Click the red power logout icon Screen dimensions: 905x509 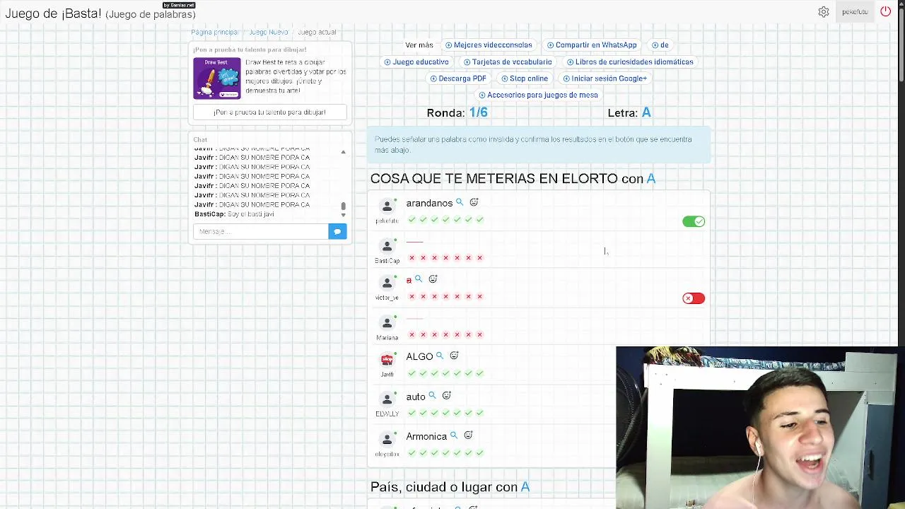885,12
